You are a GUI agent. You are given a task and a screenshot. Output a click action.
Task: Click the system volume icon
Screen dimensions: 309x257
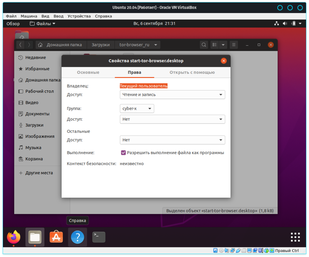pos(285,24)
